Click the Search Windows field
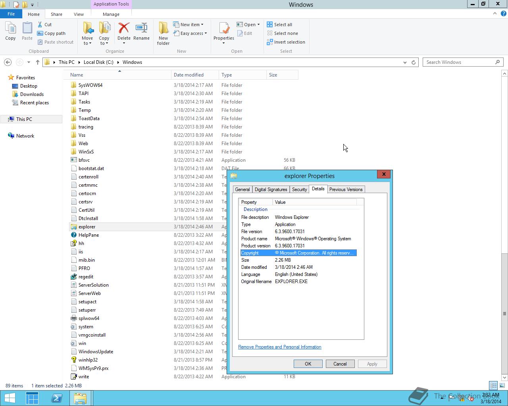The width and height of the screenshot is (508, 406). [x=463, y=62]
